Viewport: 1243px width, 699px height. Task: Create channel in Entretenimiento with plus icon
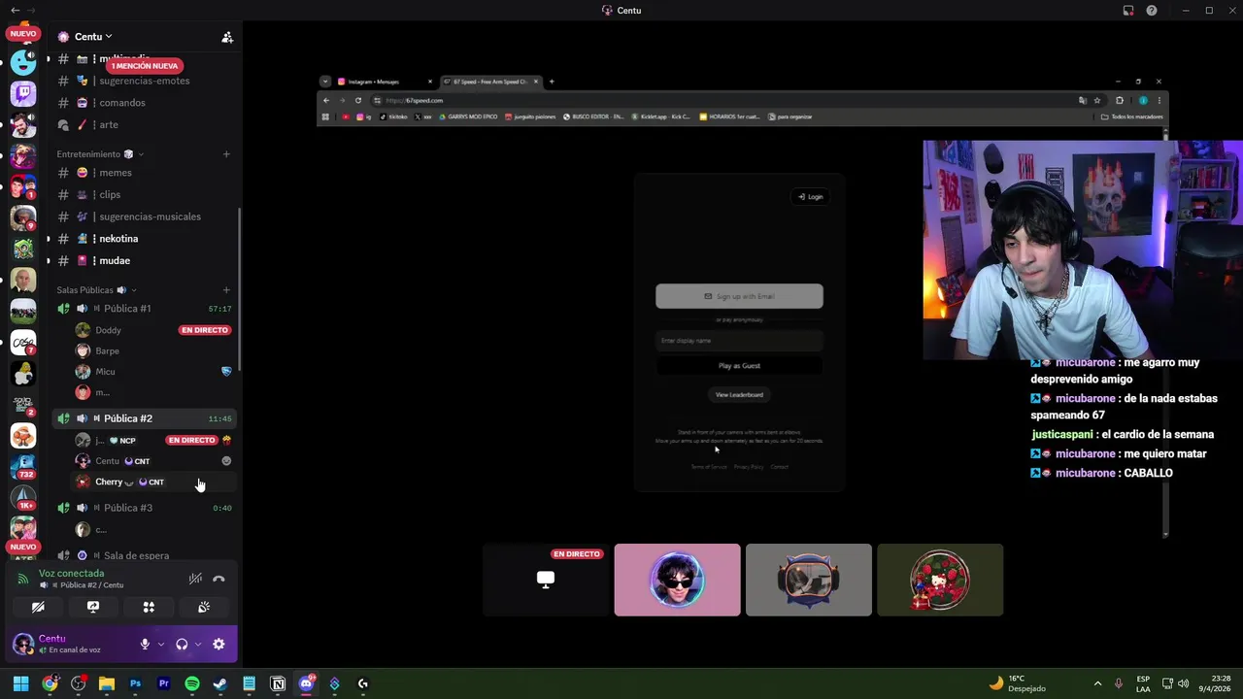point(226,154)
